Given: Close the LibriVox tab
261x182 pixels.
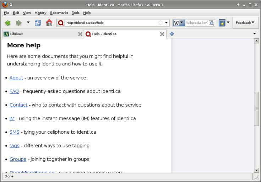Looking at the screenshot, I should pyautogui.click(x=80, y=34).
